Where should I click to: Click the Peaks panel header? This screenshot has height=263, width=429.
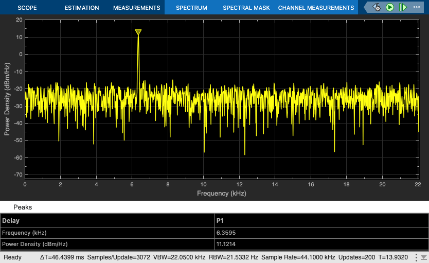point(23,207)
